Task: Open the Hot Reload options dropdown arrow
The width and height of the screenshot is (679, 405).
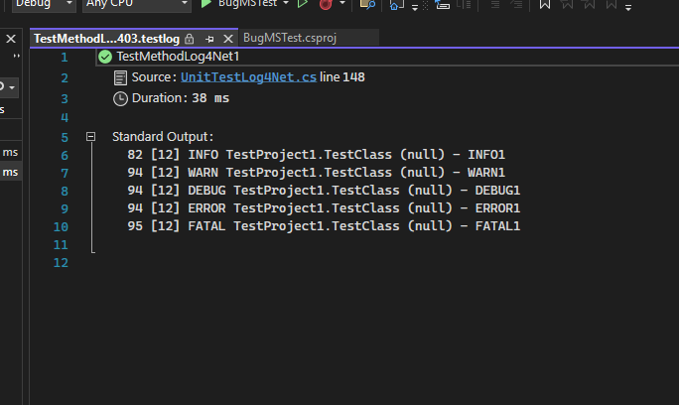Action: 342,3
